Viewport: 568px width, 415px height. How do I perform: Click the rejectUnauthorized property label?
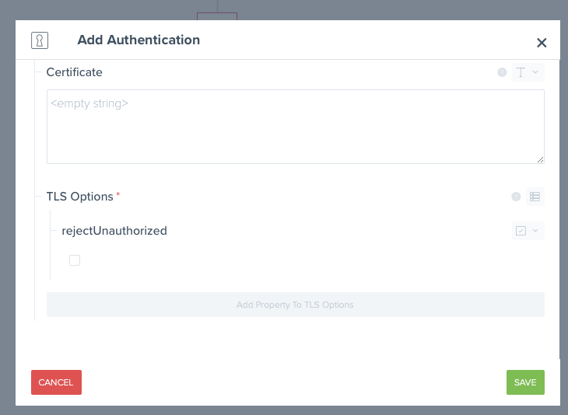(114, 231)
